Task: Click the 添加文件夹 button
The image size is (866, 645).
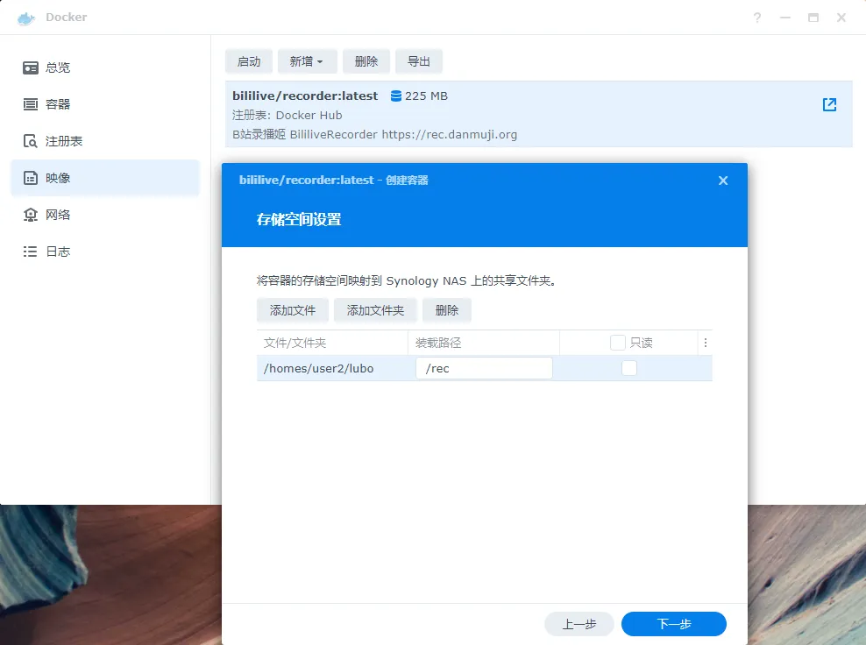Action: coord(375,310)
